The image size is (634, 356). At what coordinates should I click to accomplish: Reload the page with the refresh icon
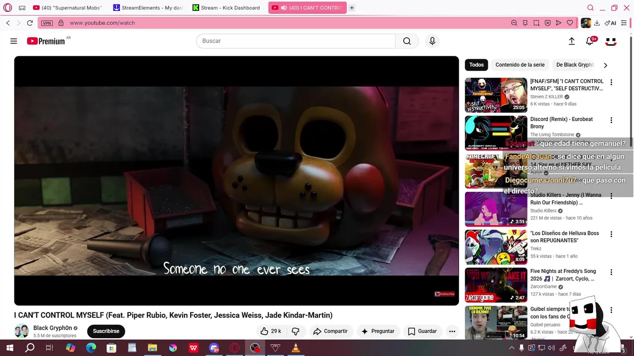(30, 23)
